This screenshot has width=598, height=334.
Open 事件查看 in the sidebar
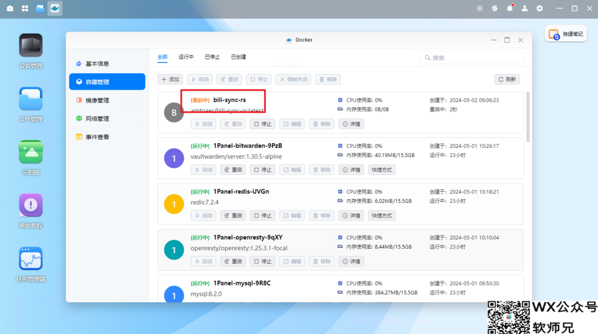pos(97,137)
